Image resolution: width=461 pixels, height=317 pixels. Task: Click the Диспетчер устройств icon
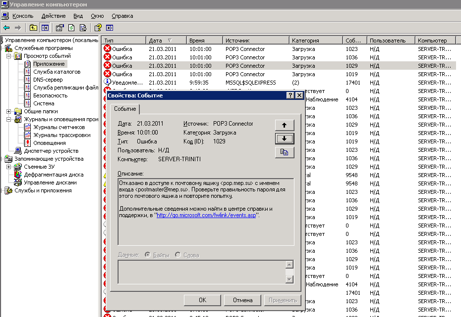[18, 151]
